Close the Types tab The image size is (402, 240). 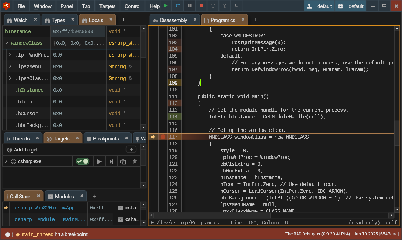73,20
